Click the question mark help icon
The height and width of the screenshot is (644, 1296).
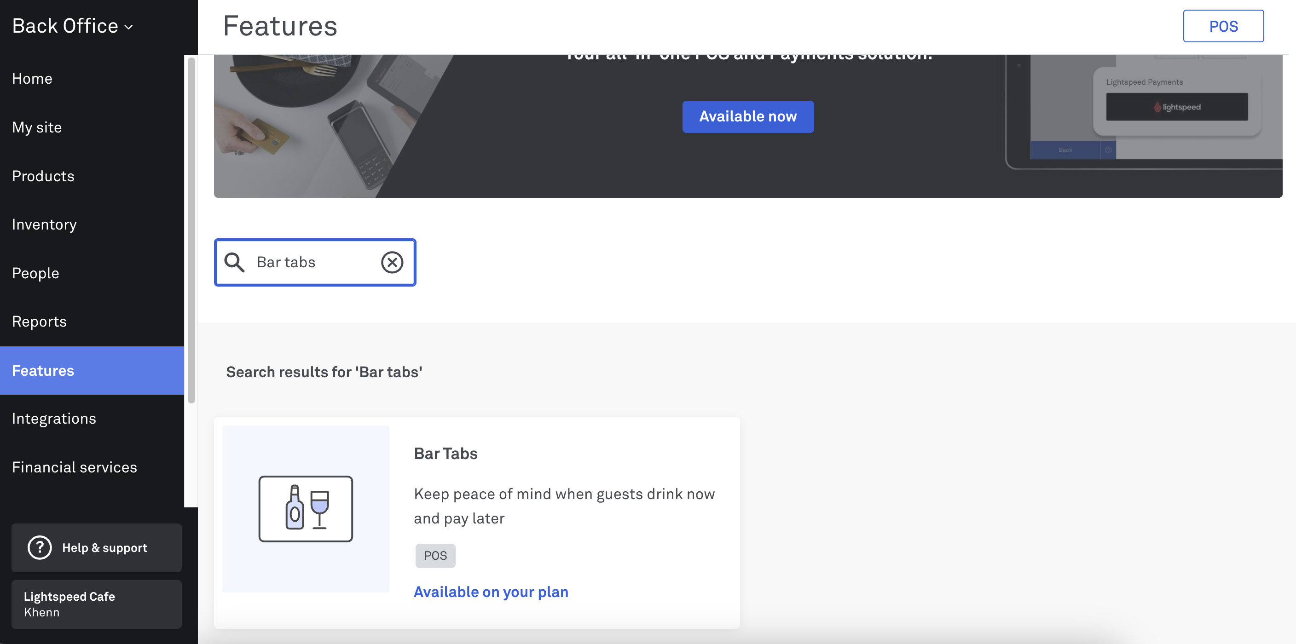[40, 547]
